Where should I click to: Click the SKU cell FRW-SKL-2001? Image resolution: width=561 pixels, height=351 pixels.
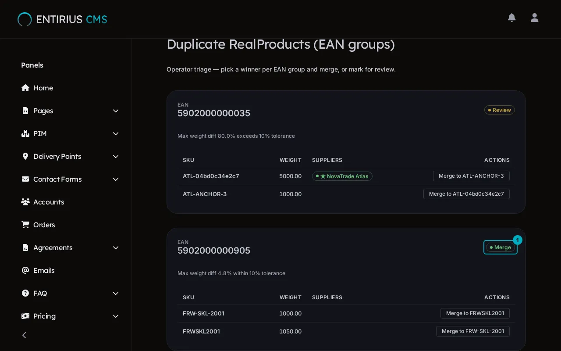point(203,313)
